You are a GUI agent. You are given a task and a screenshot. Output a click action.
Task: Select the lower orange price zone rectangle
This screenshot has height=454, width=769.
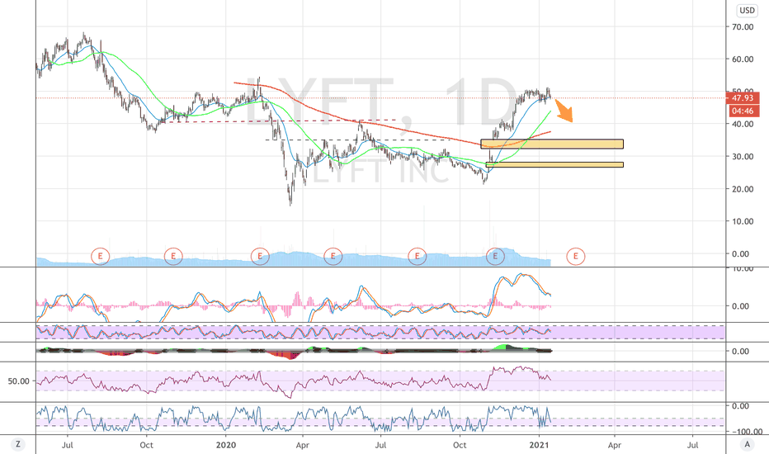pyautogui.click(x=554, y=165)
